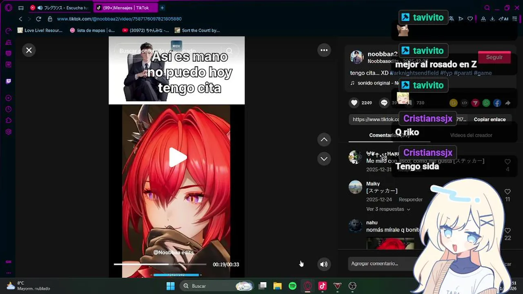Switch to the フレグランス music browser tab
The image size is (523, 294).
pos(60,8)
